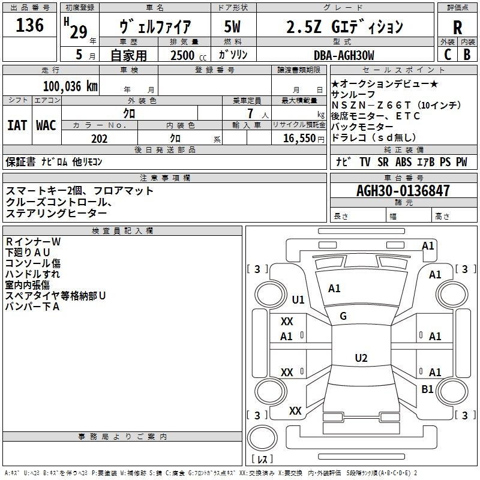Click U1 mark on left fender

(x=298, y=299)
